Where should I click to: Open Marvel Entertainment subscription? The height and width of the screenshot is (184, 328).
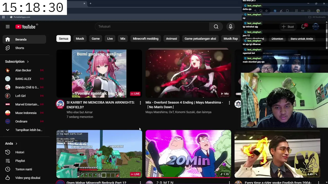click(24, 104)
